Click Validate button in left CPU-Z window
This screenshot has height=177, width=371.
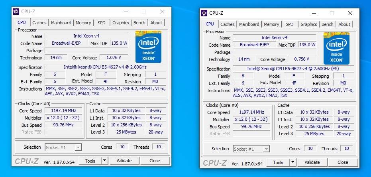(124, 161)
